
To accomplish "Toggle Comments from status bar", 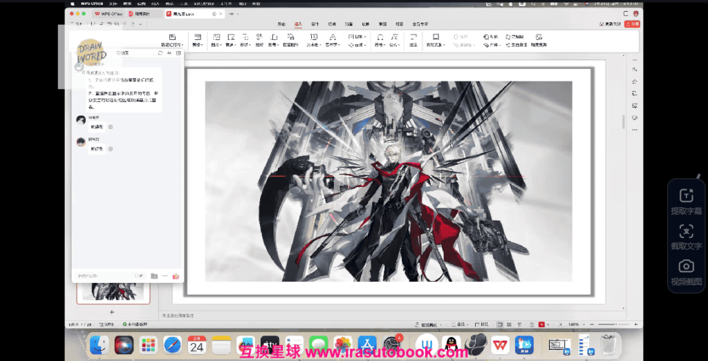I will point(482,324).
